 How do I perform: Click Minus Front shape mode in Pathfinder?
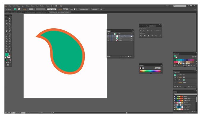click(144, 31)
